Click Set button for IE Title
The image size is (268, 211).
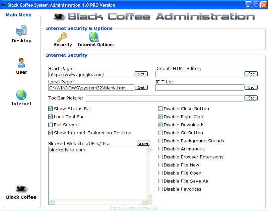pos(251,87)
